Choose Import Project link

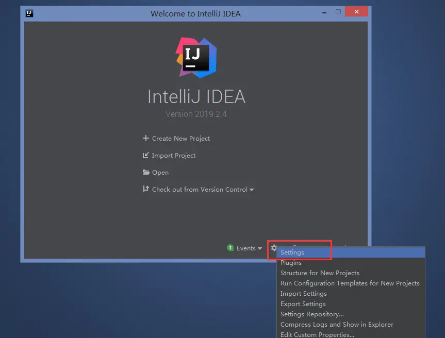tap(173, 156)
